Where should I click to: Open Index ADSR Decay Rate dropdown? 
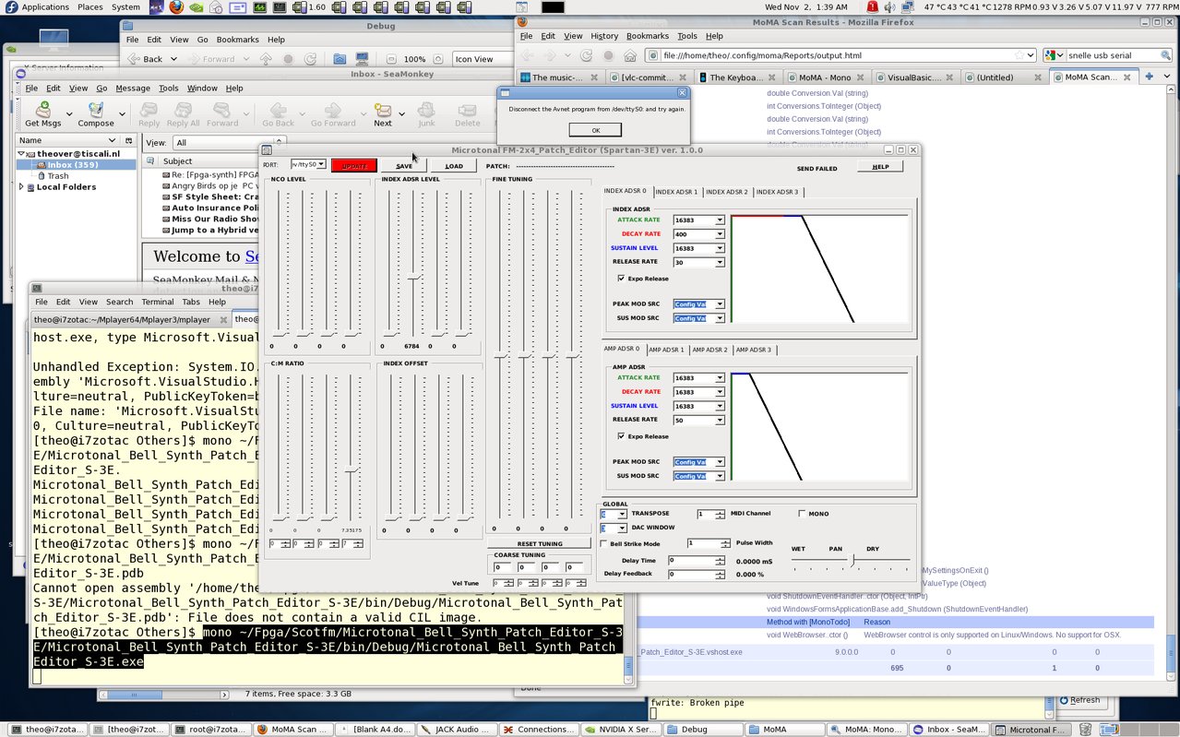pyautogui.click(x=720, y=234)
